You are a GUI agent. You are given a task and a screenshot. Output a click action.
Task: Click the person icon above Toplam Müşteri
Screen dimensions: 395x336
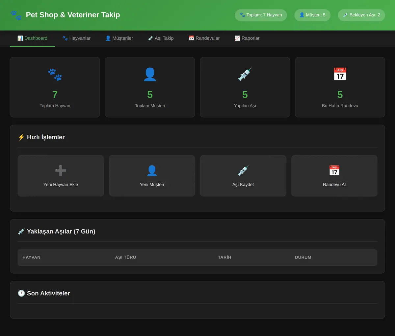coord(150,75)
